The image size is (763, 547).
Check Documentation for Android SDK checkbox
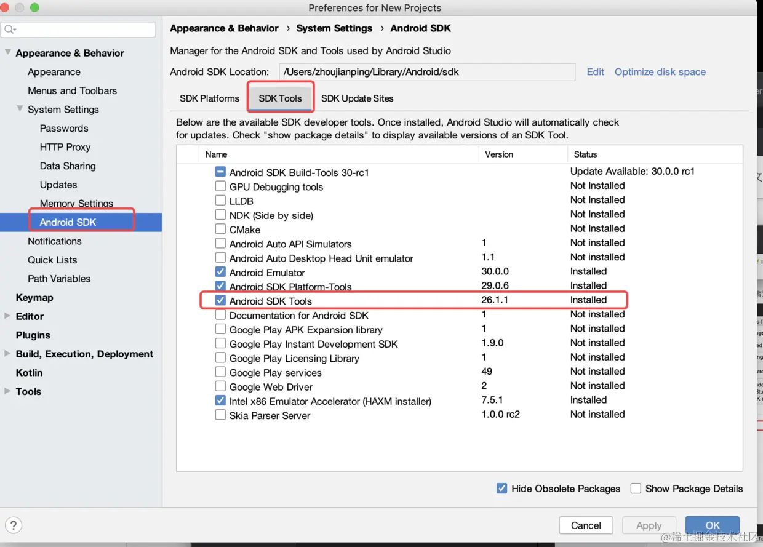coord(220,315)
